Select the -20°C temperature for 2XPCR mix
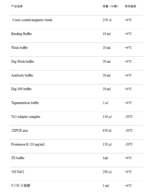146x194 pixels. [x=129, y=131]
